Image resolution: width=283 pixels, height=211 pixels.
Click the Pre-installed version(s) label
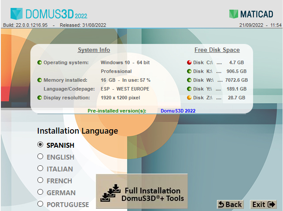117,111
